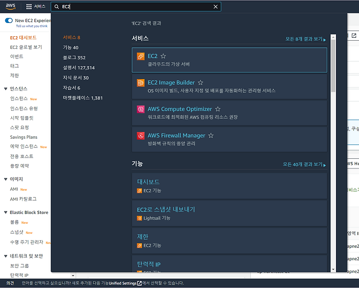The height and width of the screenshot is (288, 359).
Task: Open 이벤트 in sidebar
Action: [16, 56]
